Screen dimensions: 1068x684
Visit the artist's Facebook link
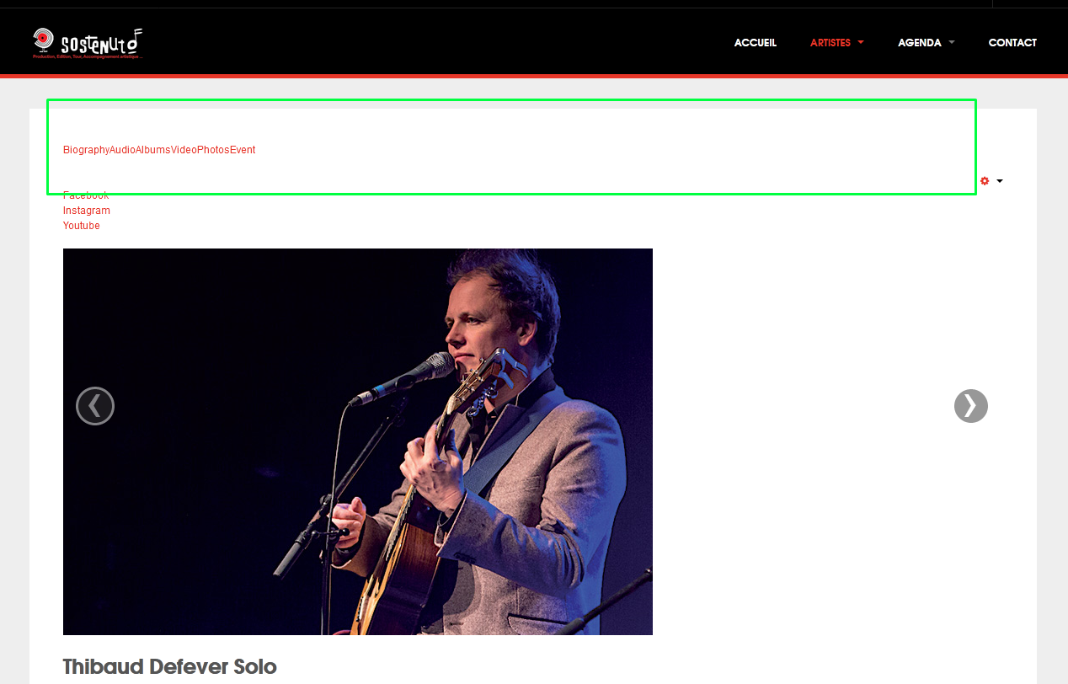click(86, 195)
